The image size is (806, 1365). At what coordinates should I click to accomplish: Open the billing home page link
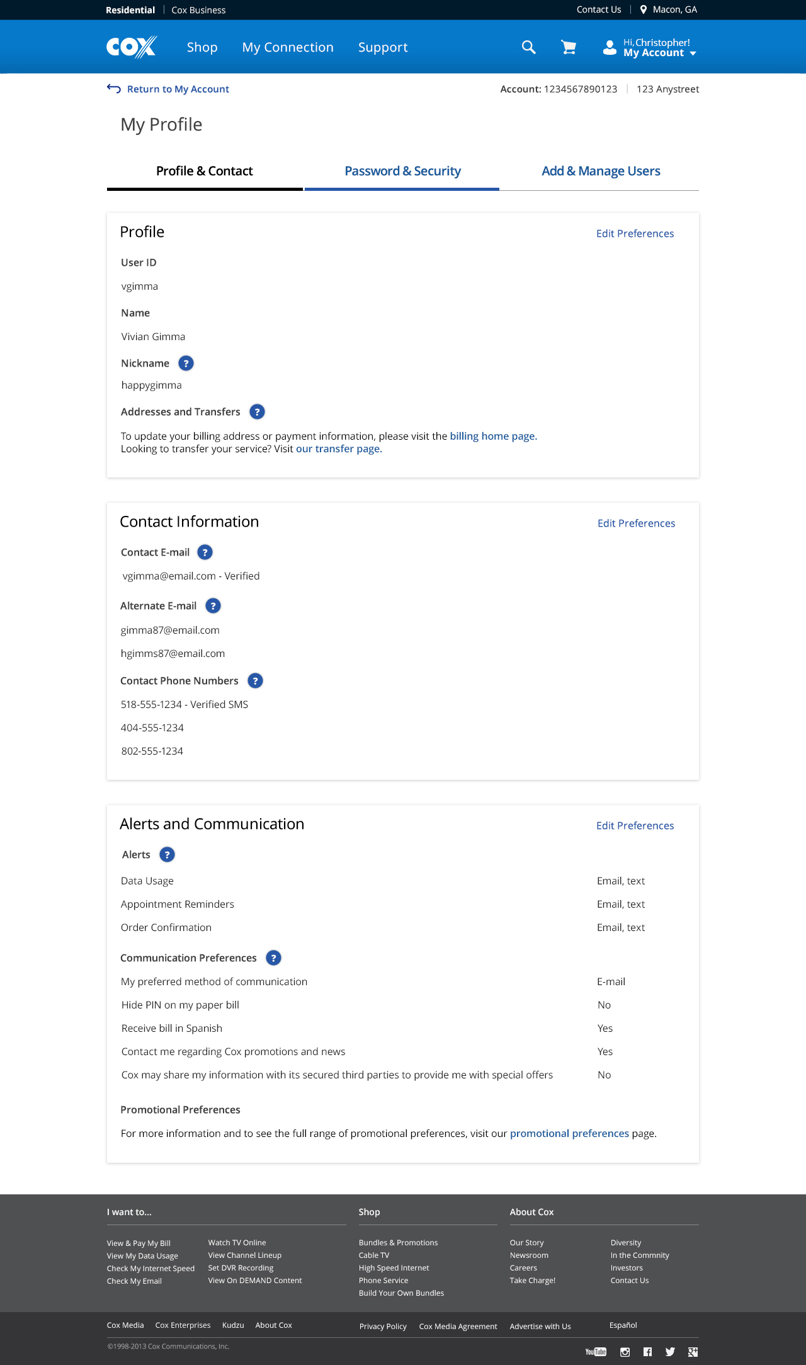point(493,436)
